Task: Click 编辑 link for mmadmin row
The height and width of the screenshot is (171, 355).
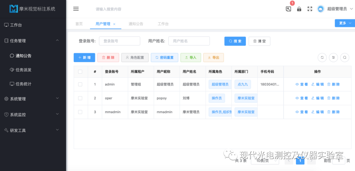Action: click(x=318, y=112)
